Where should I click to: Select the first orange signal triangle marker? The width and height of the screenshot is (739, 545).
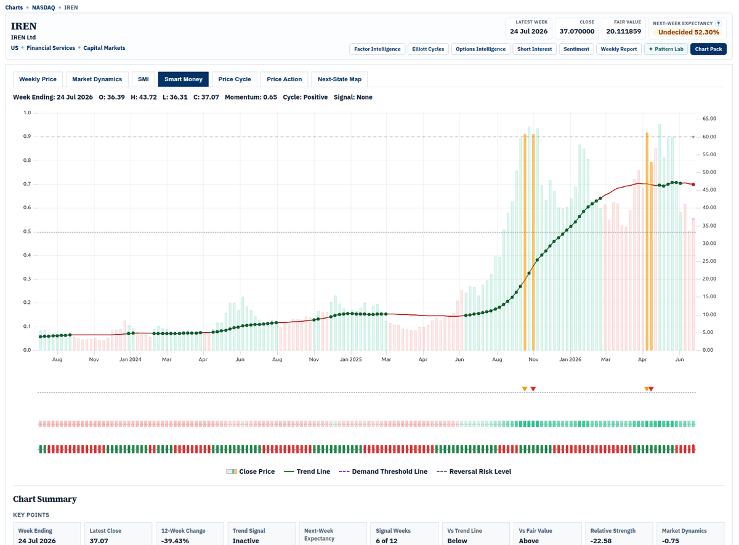click(x=525, y=389)
